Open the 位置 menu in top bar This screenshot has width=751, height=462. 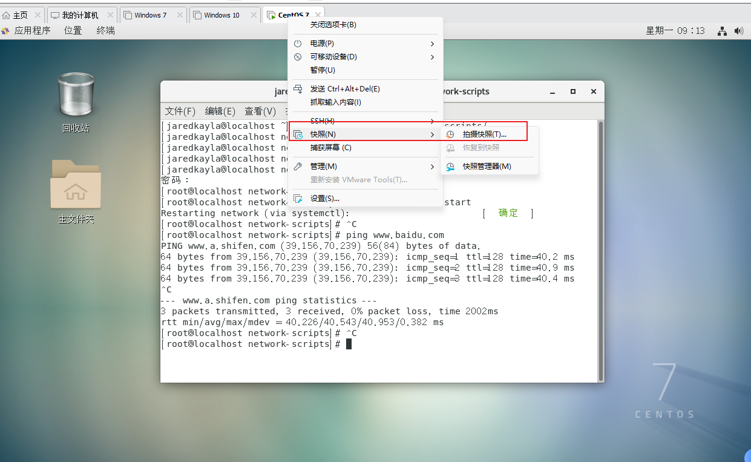(x=73, y=30)
